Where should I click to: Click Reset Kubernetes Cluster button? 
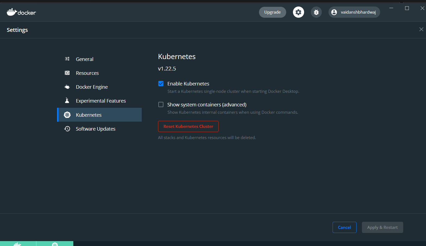click(x=188, y=126)
